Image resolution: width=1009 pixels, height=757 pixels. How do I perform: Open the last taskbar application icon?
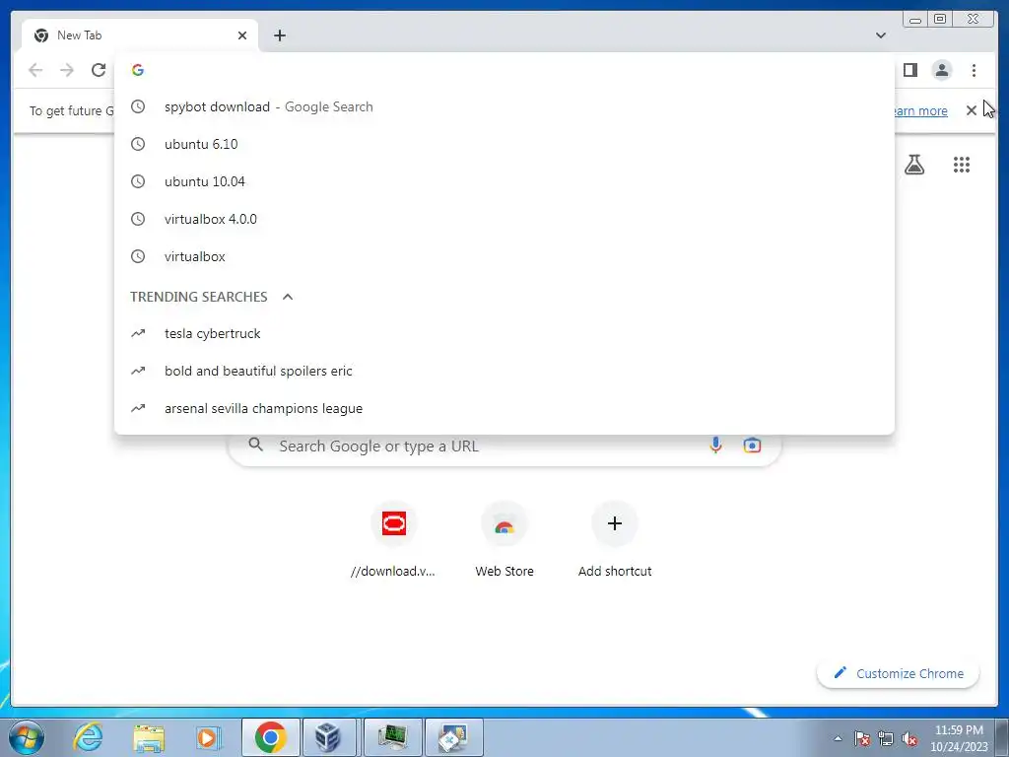453,737
